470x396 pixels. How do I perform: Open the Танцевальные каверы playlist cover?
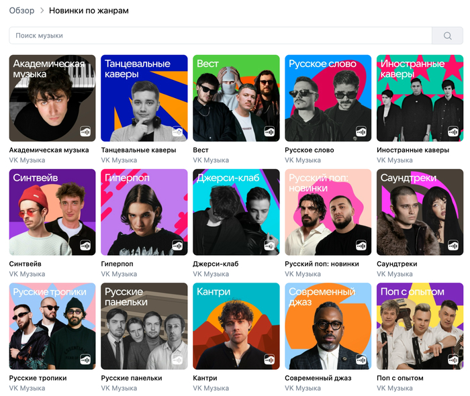point(144,97)
